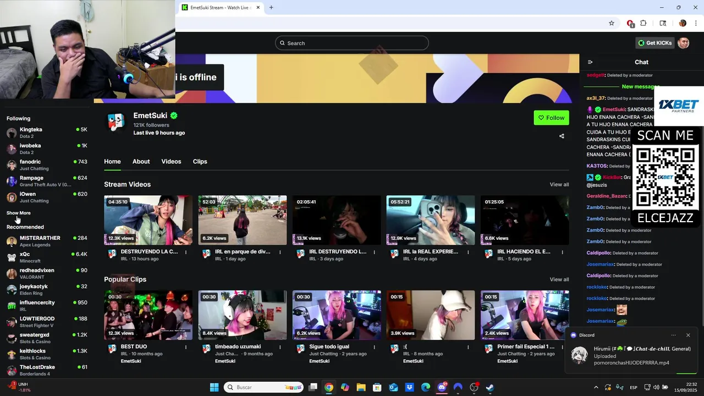Open a new browser tab with plus
Screen dimensions: 704x396
click(271, 8)
